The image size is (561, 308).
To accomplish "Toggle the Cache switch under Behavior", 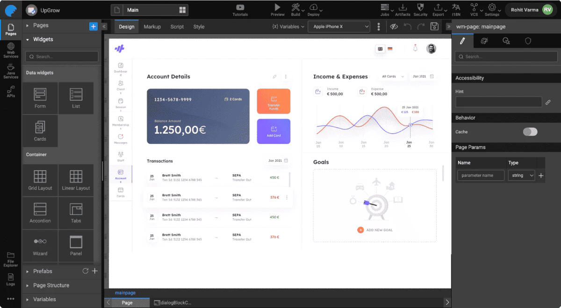I will tap(530, 132).
